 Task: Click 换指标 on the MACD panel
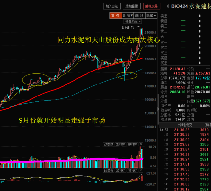(133, 171)
